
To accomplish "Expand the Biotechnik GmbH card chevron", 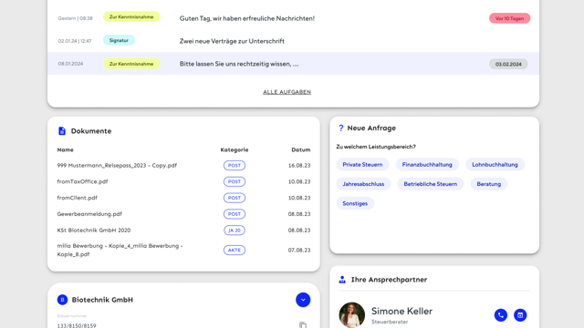I will click(x=303, y=300).
